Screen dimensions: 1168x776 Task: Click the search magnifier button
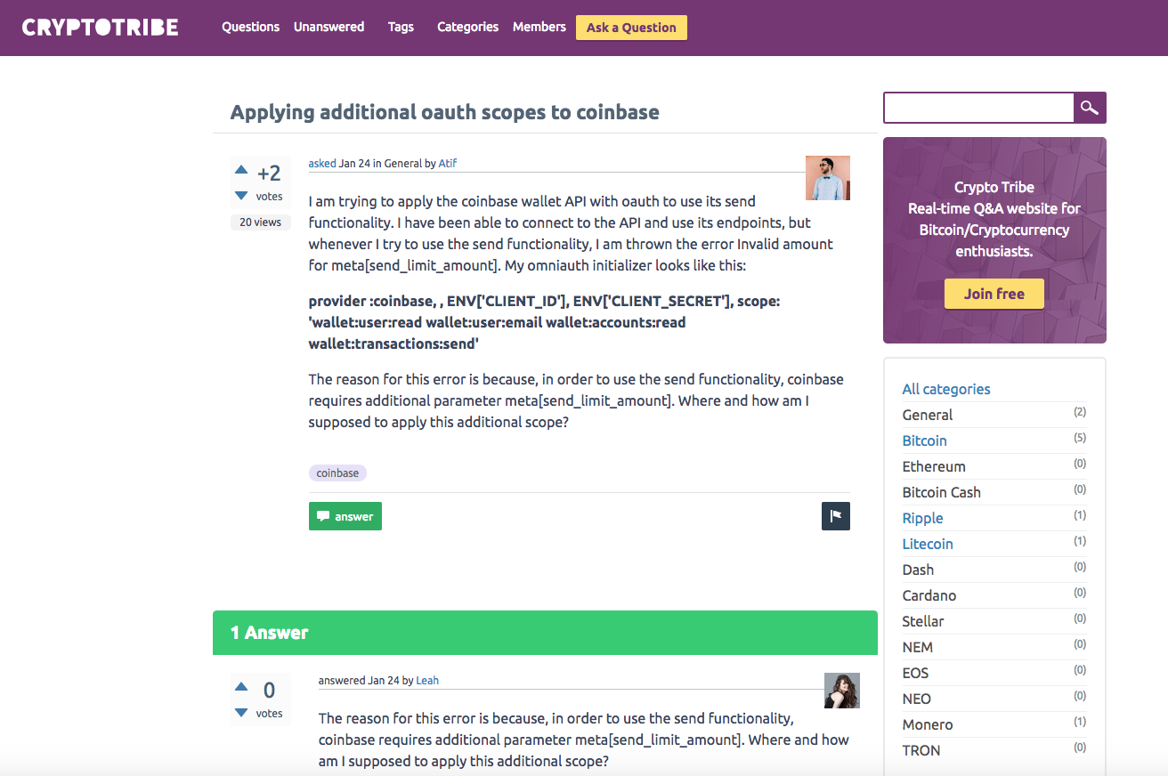(1090, 108)
